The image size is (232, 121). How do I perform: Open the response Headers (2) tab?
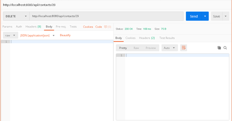[147, 38]
